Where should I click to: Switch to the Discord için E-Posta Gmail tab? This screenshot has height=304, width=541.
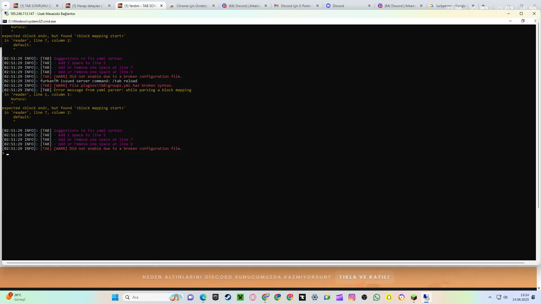[x=297, y=6]
